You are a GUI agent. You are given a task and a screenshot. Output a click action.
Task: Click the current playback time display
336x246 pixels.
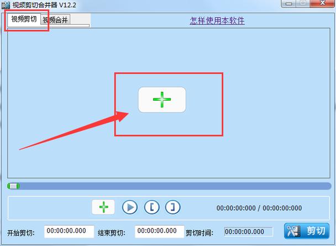pyautogui.click(x=236, y=208)
